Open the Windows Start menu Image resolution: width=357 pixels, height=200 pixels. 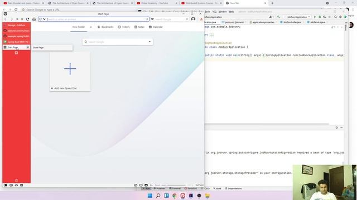150,196
